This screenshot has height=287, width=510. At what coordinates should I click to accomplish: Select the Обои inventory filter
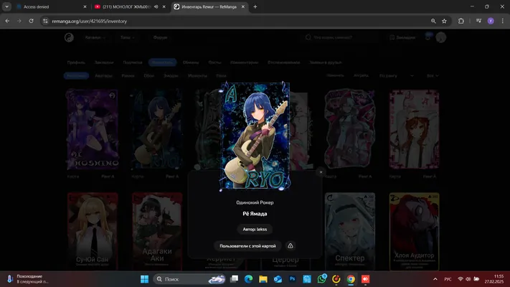tap(149, 75)
